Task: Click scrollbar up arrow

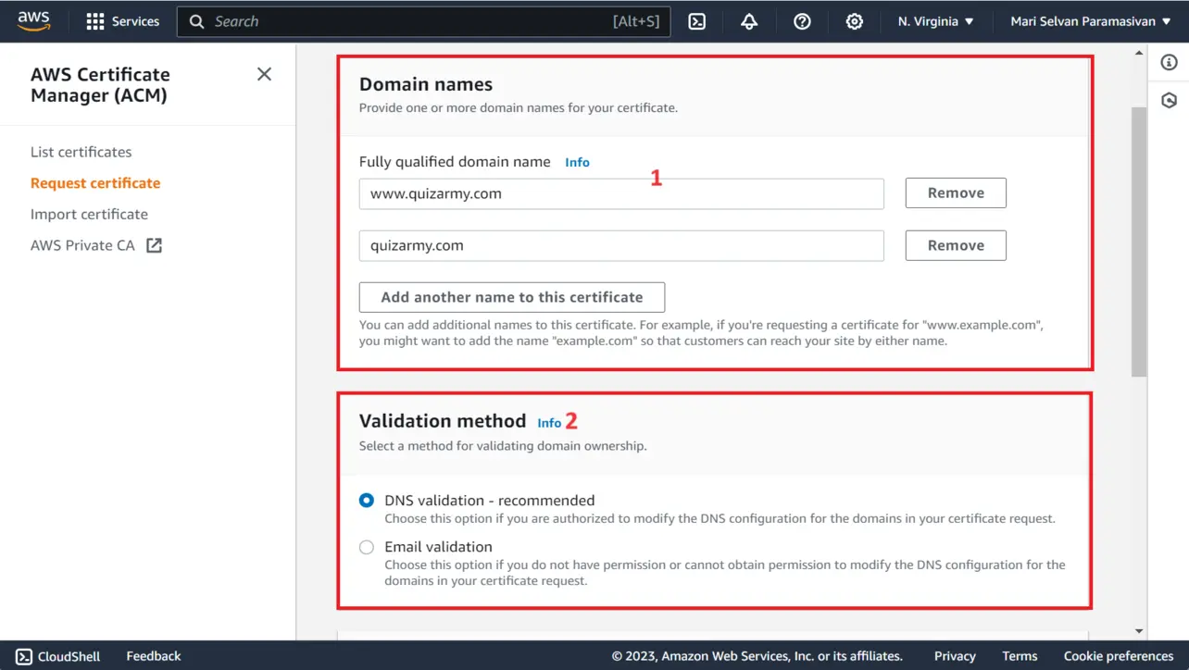Action: pyautogui.click(x=1139, y=54)
